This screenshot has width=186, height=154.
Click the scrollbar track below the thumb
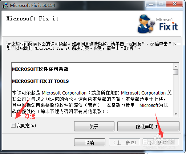coord(176,93)
